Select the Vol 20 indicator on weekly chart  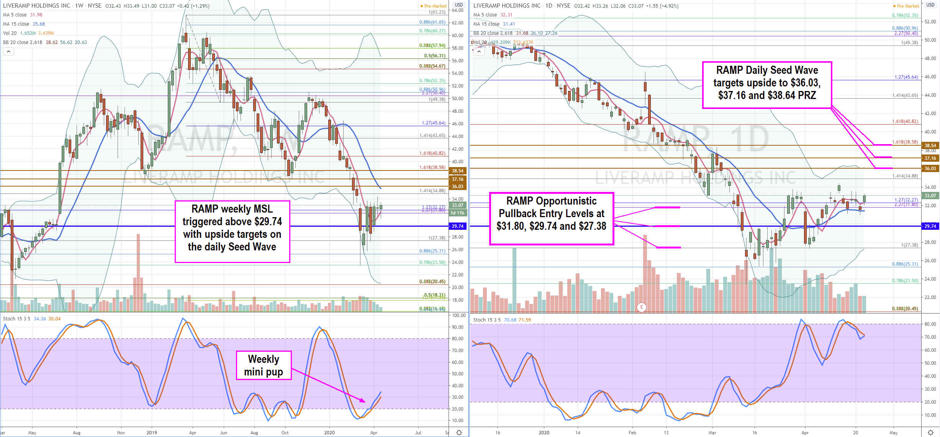point(10,33)
